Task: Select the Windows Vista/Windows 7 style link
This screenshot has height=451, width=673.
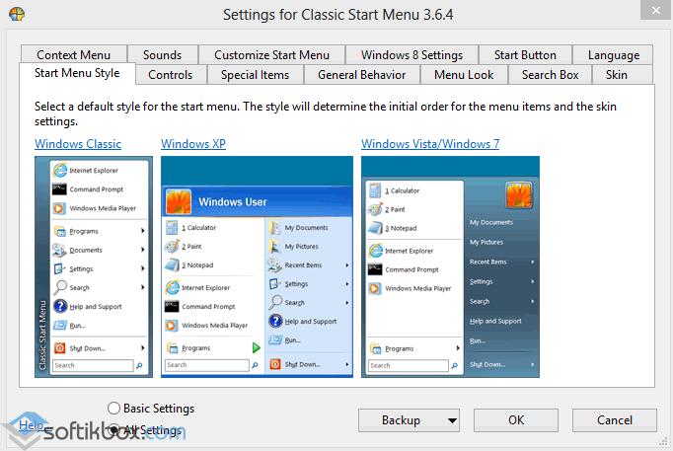Action: pyautogui.click(x=430, y=144)
